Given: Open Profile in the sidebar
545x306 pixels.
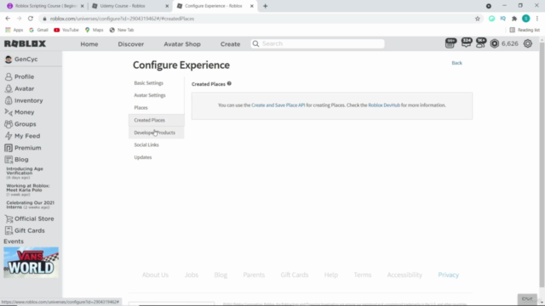Looking at the screenshot, I should coord(20,76).
